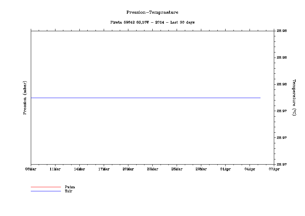Click the 23Mar date tick label
The width and height of the screenshot is (305, 216).
152,169
